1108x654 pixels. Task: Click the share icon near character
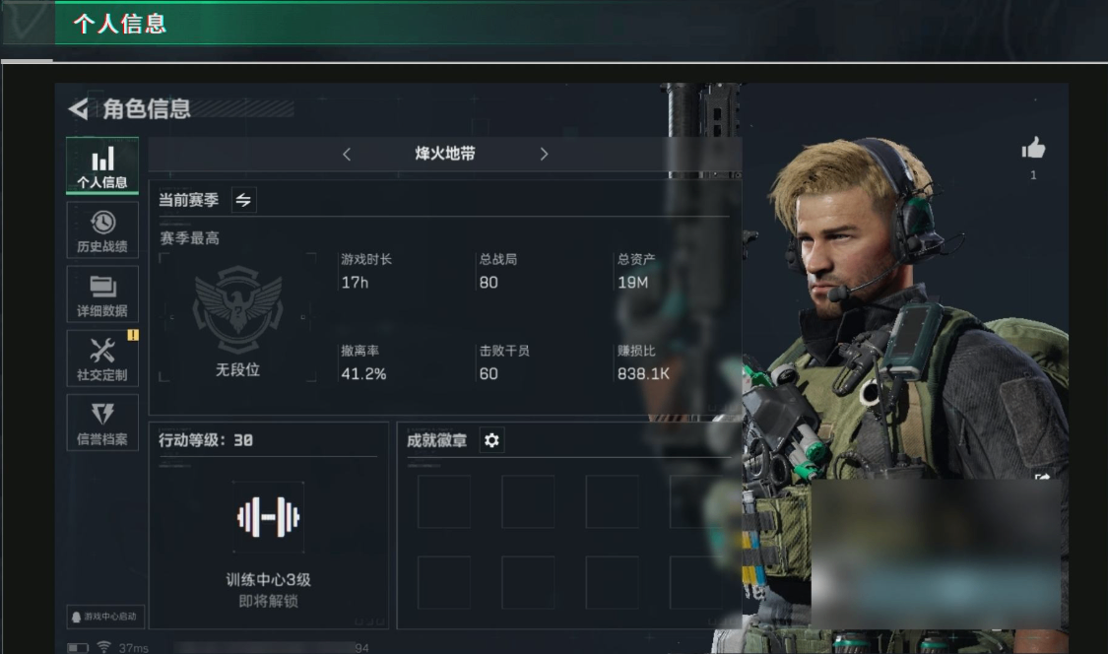pos(1042,478)
